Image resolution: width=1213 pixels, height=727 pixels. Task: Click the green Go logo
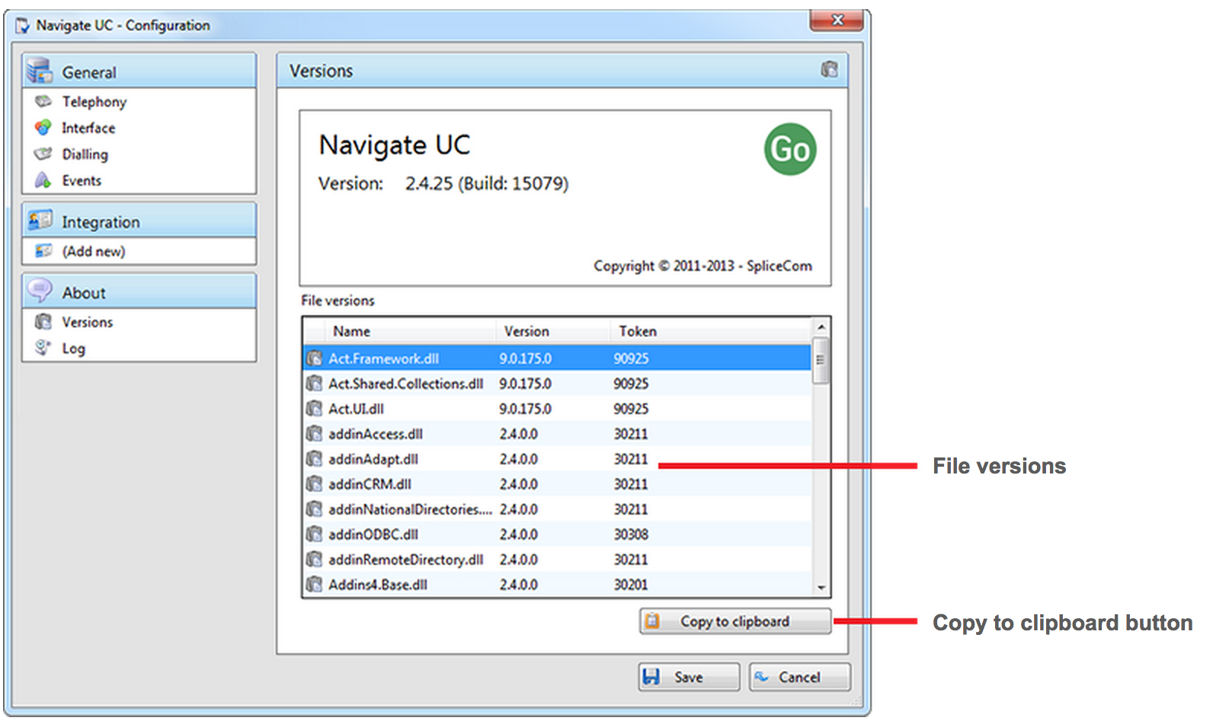[x=790, y=149]
